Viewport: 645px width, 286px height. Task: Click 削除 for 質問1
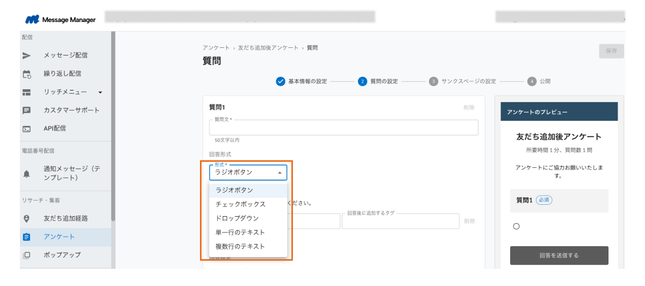coord(469,108)
